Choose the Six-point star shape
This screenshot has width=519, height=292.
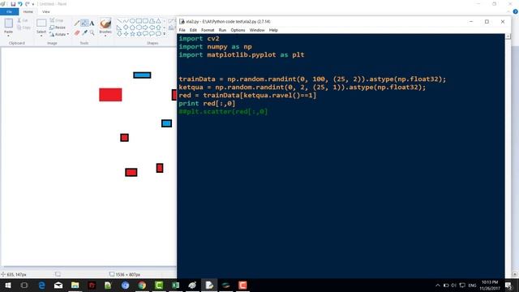pyautogui.click(x=139, y=34)
